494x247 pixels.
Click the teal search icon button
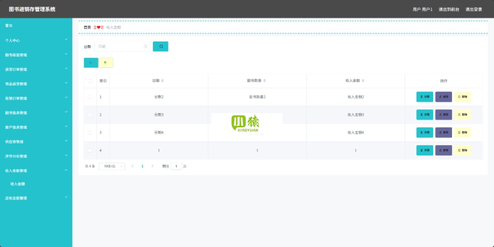pyautogui.click(x=160, y=47)
